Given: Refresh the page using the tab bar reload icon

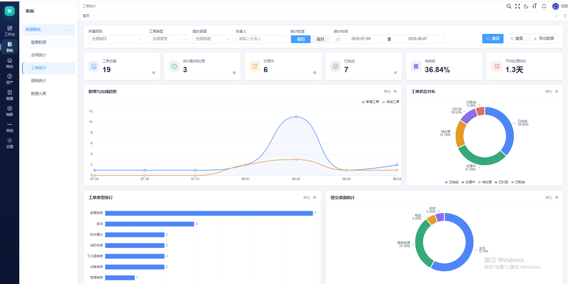Looking at the screenshot, I should 565,16.
